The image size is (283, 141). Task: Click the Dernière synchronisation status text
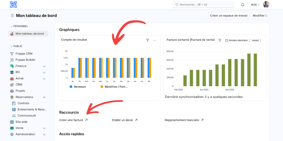click(204, 97)
